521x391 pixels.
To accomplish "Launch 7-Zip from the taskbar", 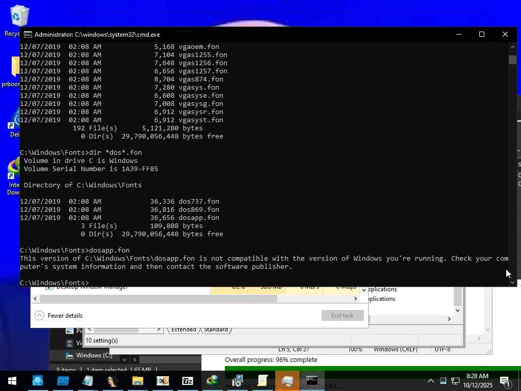I will (x=188, y=381).
